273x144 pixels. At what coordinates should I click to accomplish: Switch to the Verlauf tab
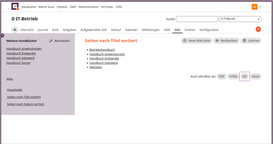pos(116,30)
